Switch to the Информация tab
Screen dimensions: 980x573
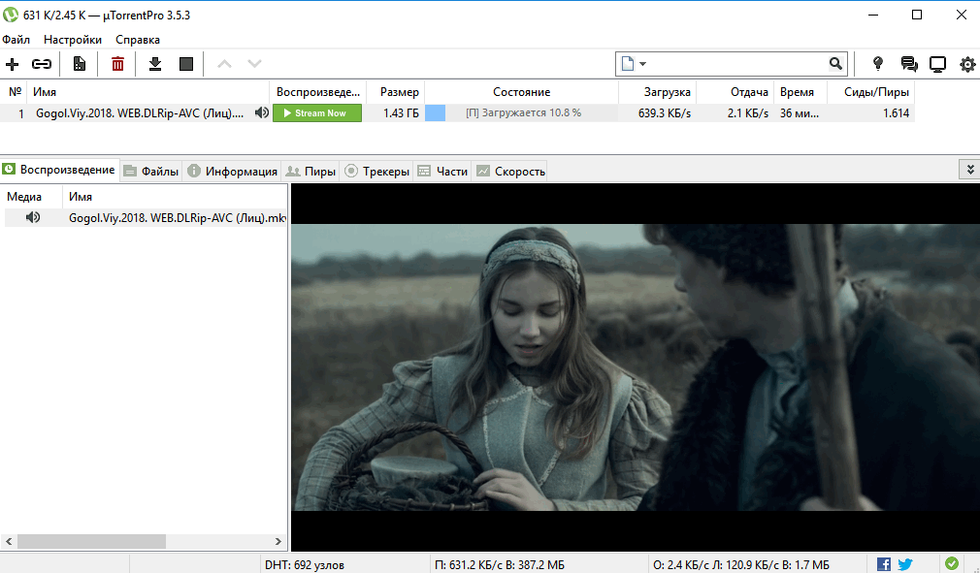(233, 171)
